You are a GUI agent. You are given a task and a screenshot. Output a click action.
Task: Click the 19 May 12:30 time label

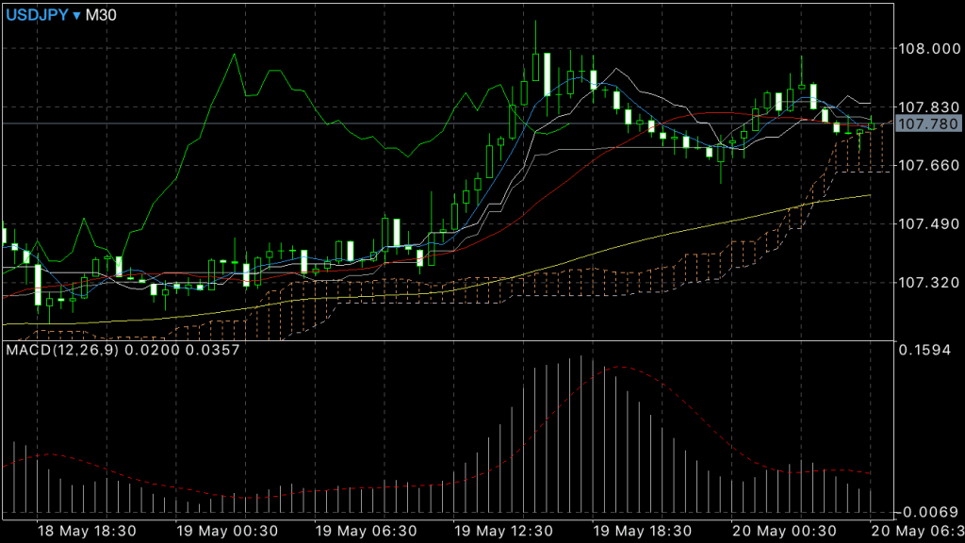pos(503,531)
